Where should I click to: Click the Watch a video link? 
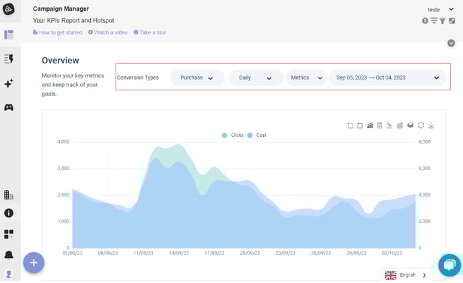(x=108, y=32)
